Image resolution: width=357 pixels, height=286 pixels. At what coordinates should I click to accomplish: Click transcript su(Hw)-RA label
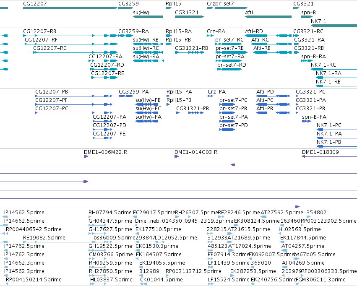coord(146,57)
